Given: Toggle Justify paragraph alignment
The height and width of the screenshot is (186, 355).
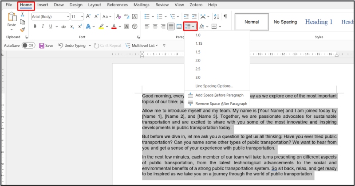Looking at the screenshot, I should (x=171, y=27).
